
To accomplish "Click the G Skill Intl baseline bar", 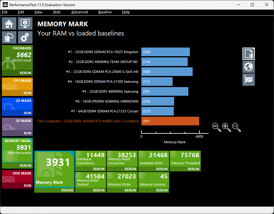I will (167, 72).
